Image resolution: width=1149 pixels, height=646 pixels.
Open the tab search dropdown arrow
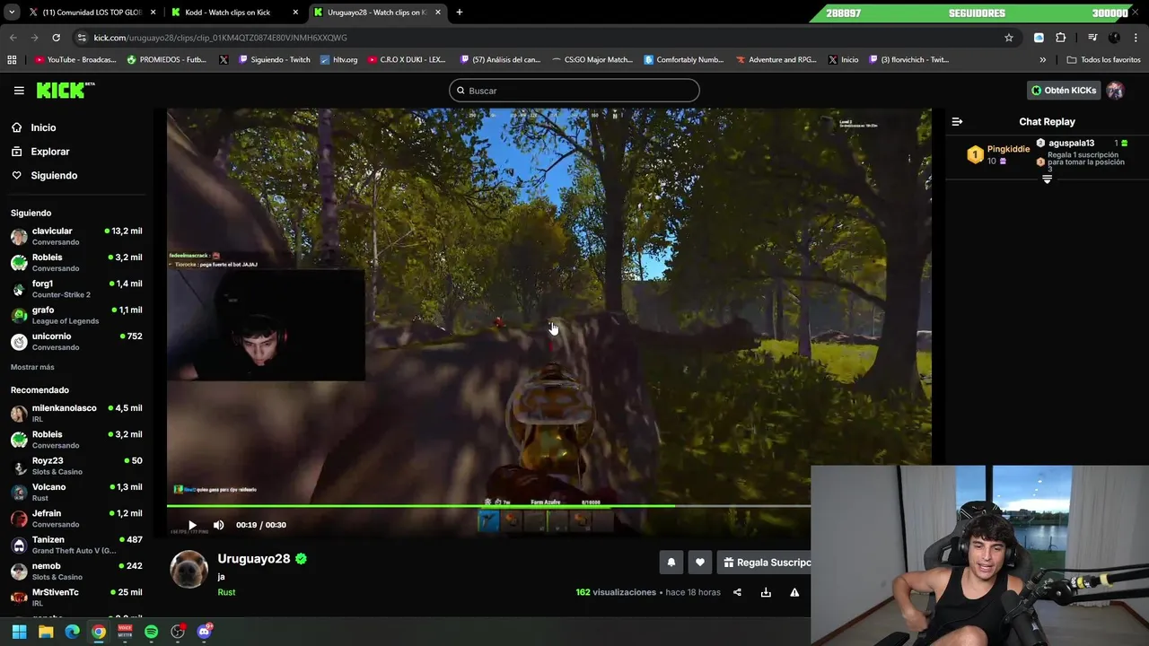coord(11,13)
